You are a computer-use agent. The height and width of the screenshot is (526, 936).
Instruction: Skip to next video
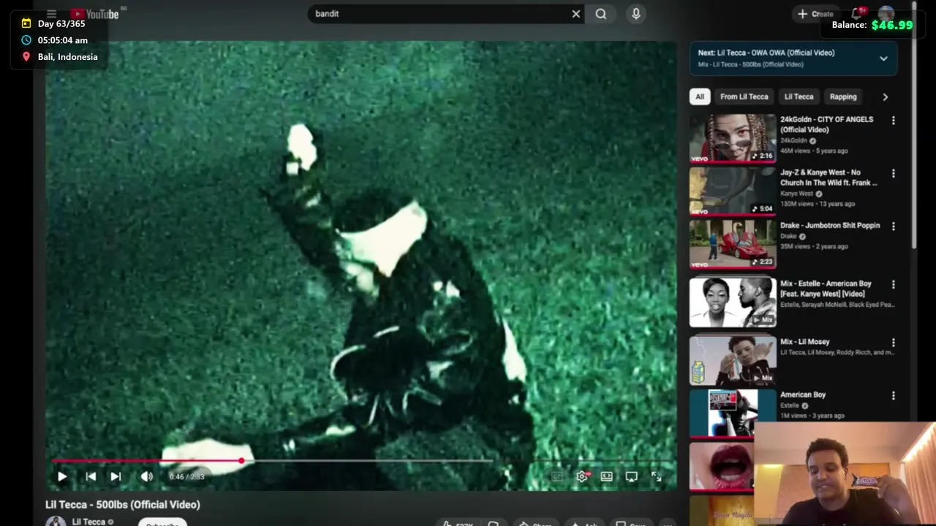click(116, 476)
